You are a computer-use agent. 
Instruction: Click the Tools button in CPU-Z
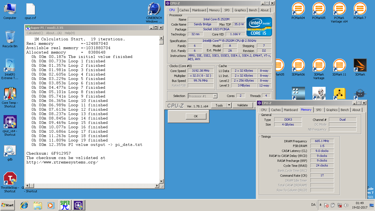click(x=219, y=105)
